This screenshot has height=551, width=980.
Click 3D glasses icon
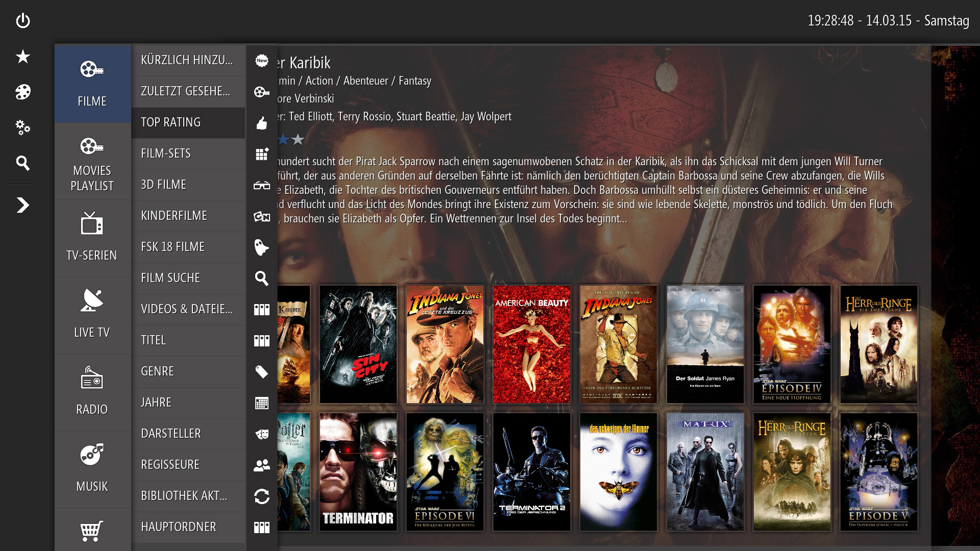coord(262,185)
